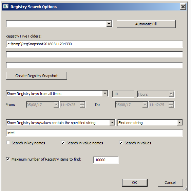Click the Automatic Fill button
Image resolution: width=191 pixels, height=191 pixels.
click(146, 24)
